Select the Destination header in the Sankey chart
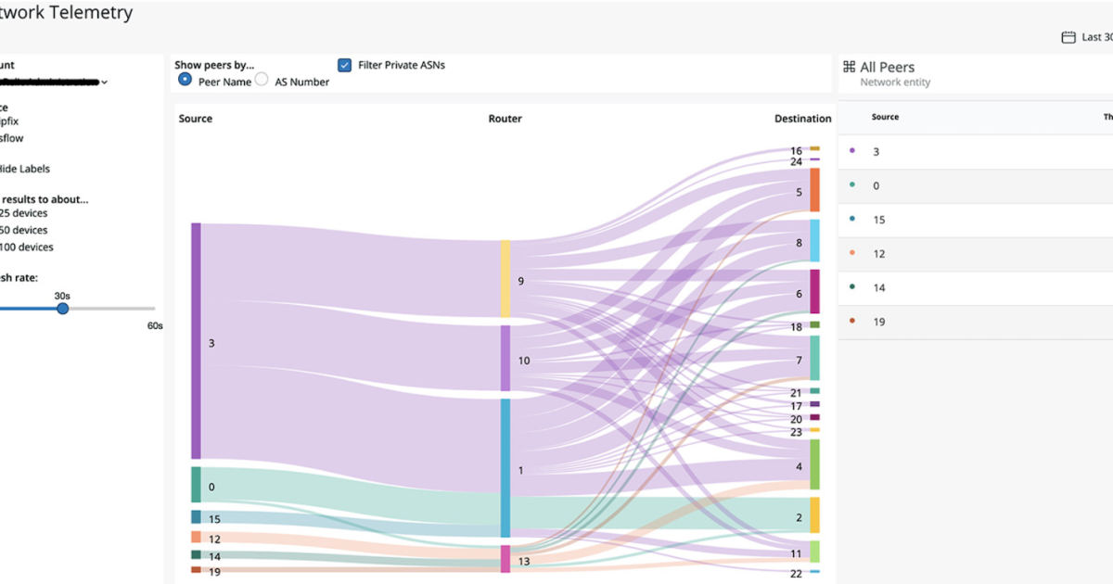Image resolution: width=1113 pixels, height=584 pixels. 803,119
